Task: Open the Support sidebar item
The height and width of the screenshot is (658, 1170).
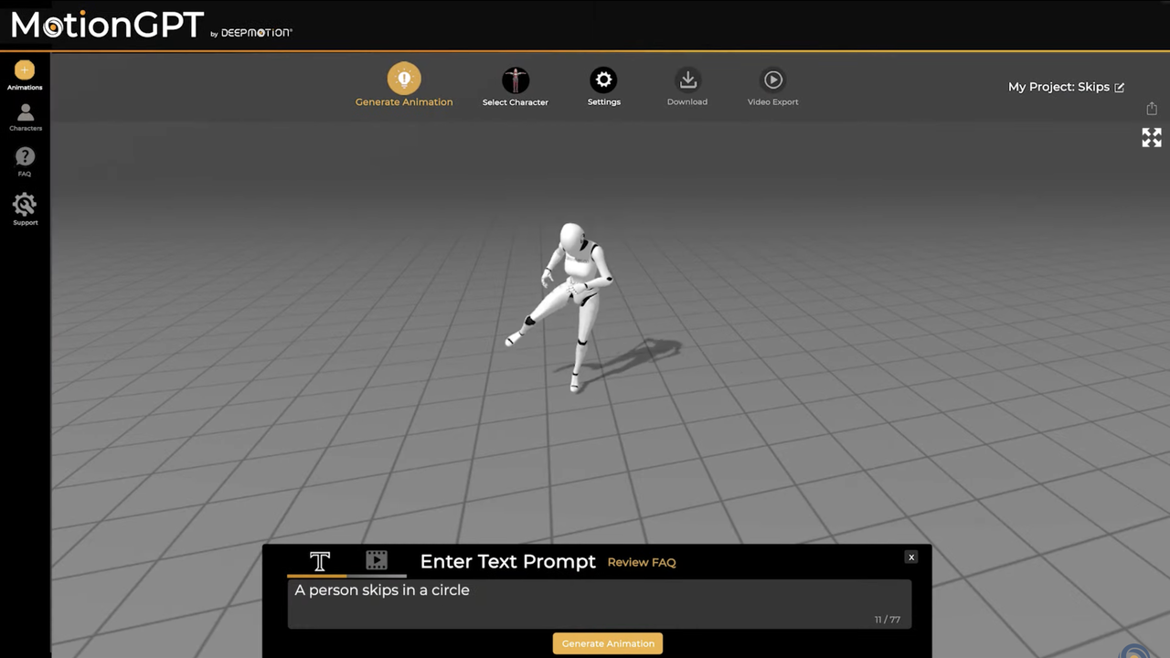Action: pos(25,208)
